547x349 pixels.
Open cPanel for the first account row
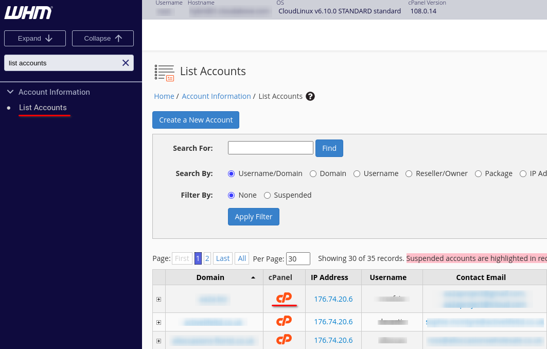[284, 298]
